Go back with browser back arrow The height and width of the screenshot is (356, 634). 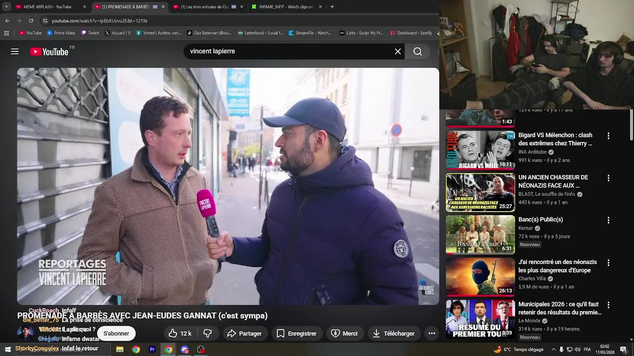(7, 21)
